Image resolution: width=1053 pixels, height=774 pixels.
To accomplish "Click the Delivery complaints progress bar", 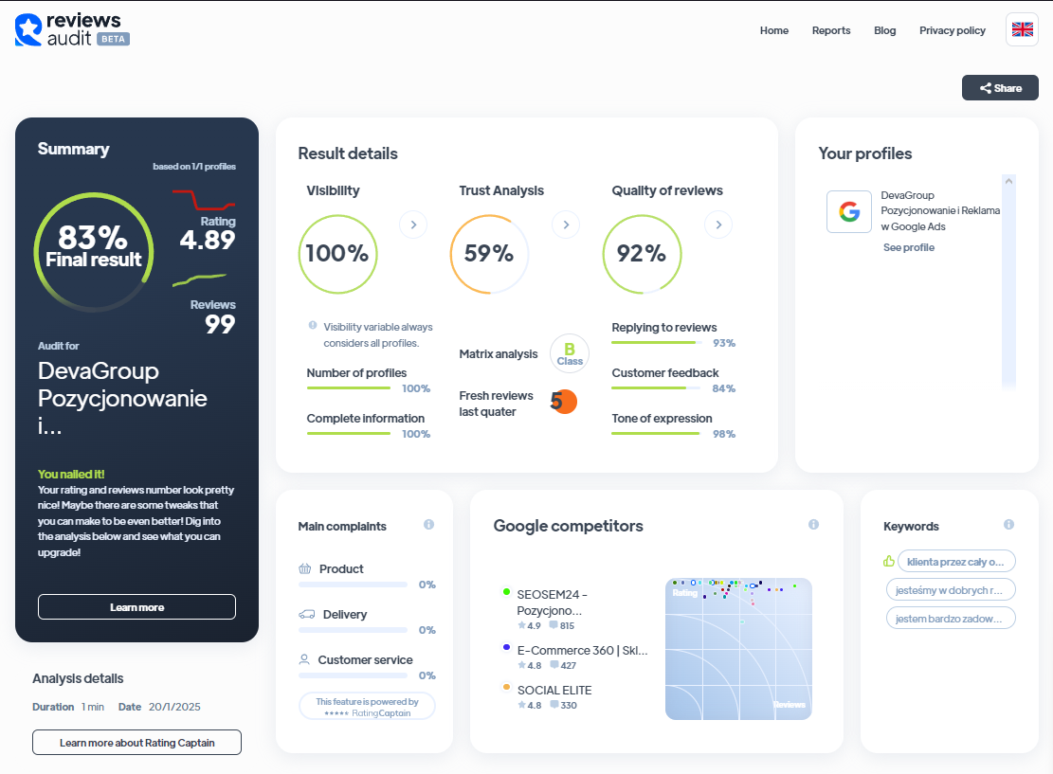I will click(353, 630).
